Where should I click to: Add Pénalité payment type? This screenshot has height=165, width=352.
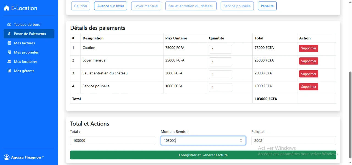(267, 6)
